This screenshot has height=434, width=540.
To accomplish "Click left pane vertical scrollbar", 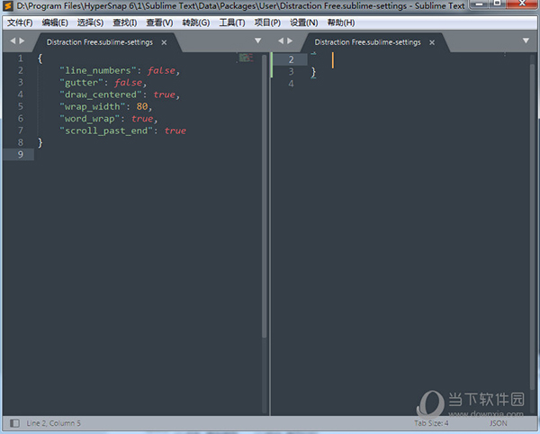I will pos(264,196).
